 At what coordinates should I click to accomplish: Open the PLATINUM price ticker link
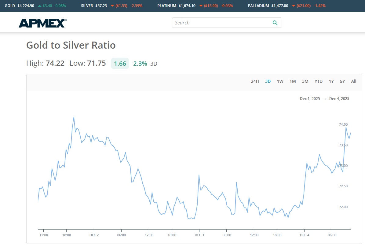(167, 6)
